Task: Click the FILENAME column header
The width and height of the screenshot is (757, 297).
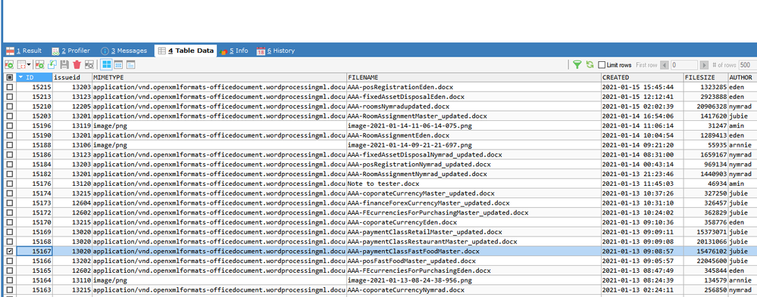Action: click(474, 77)
